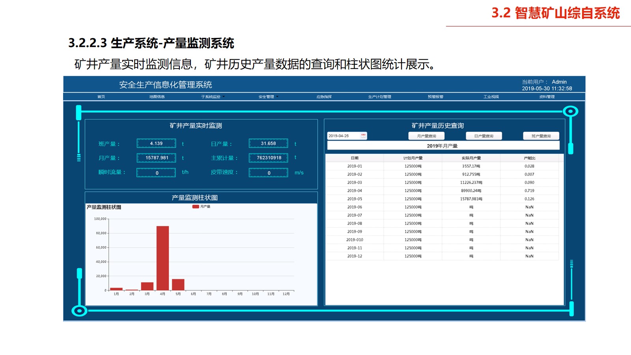631x355 pixels.
Task: Open the 资料管理 menu item
Action: click(547, 97)
